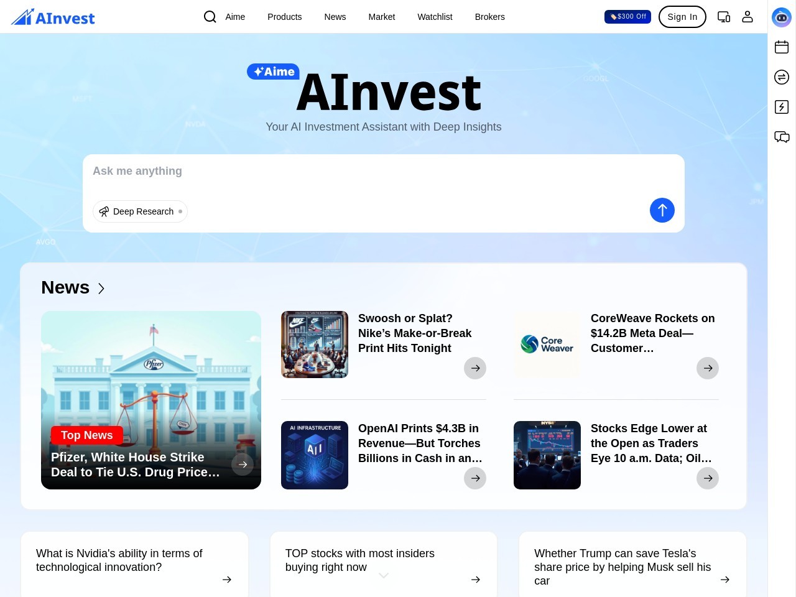Open the Nike Swoosh or Splat article arrow

(475, 368)
